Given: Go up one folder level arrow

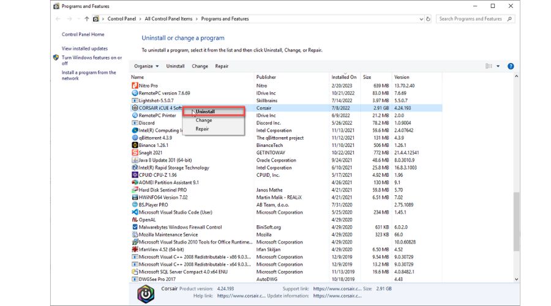Looking at the screenshot, I should [86, 19].
